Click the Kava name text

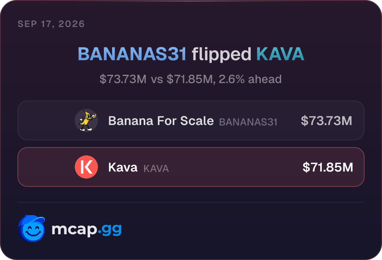click(x=123, y=167)
